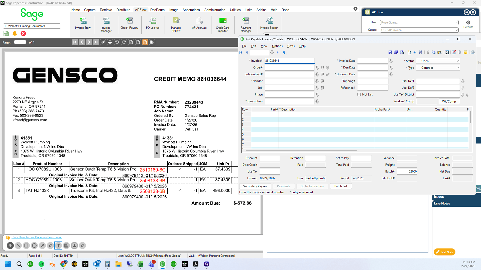
Task: Click the Defaults button in AP Flow
Action: 468,24
